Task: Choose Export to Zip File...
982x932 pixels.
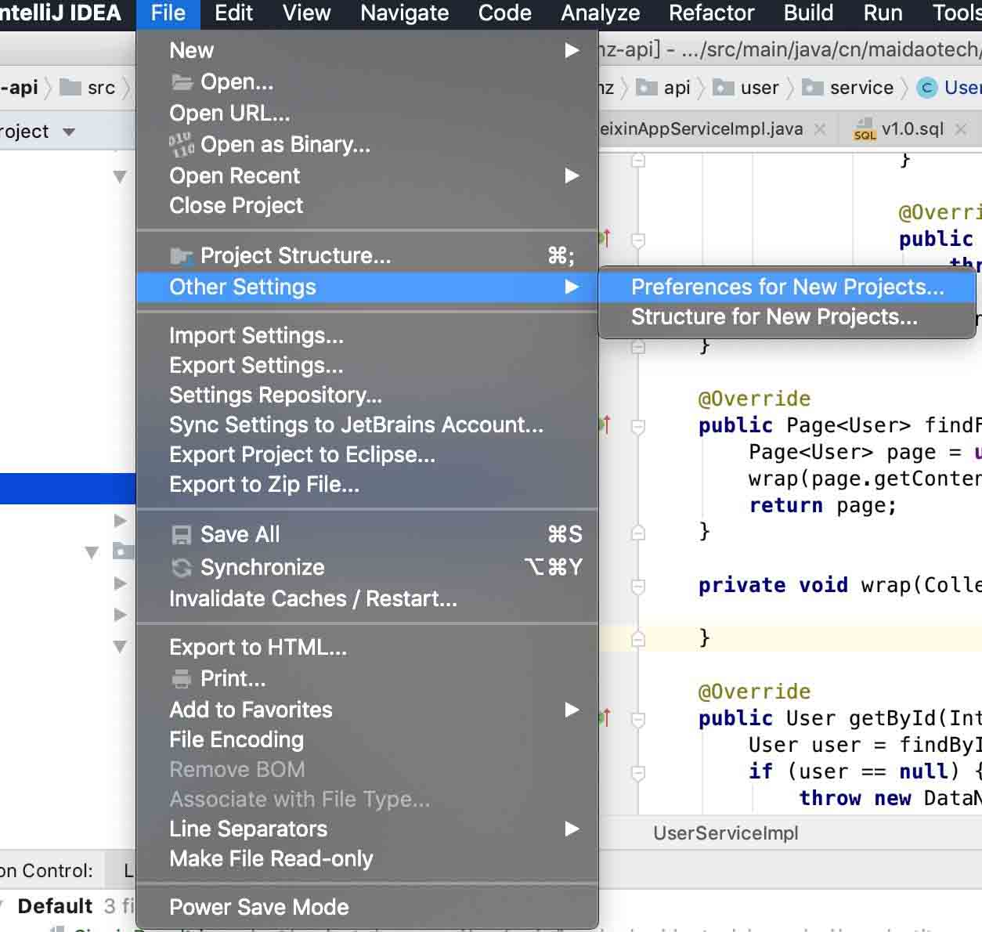Action: [367, 485]
